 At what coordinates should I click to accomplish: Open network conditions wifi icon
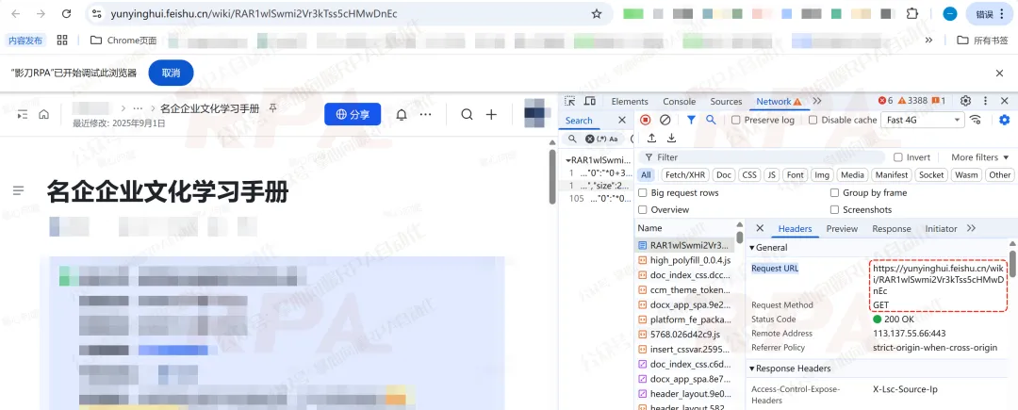(976, 120)
